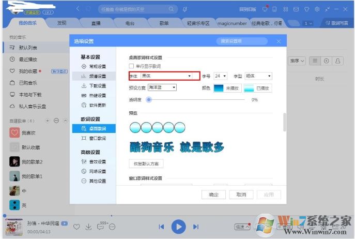Open 窗口歌词 window lyrics settings

click(x=94, y=138)
